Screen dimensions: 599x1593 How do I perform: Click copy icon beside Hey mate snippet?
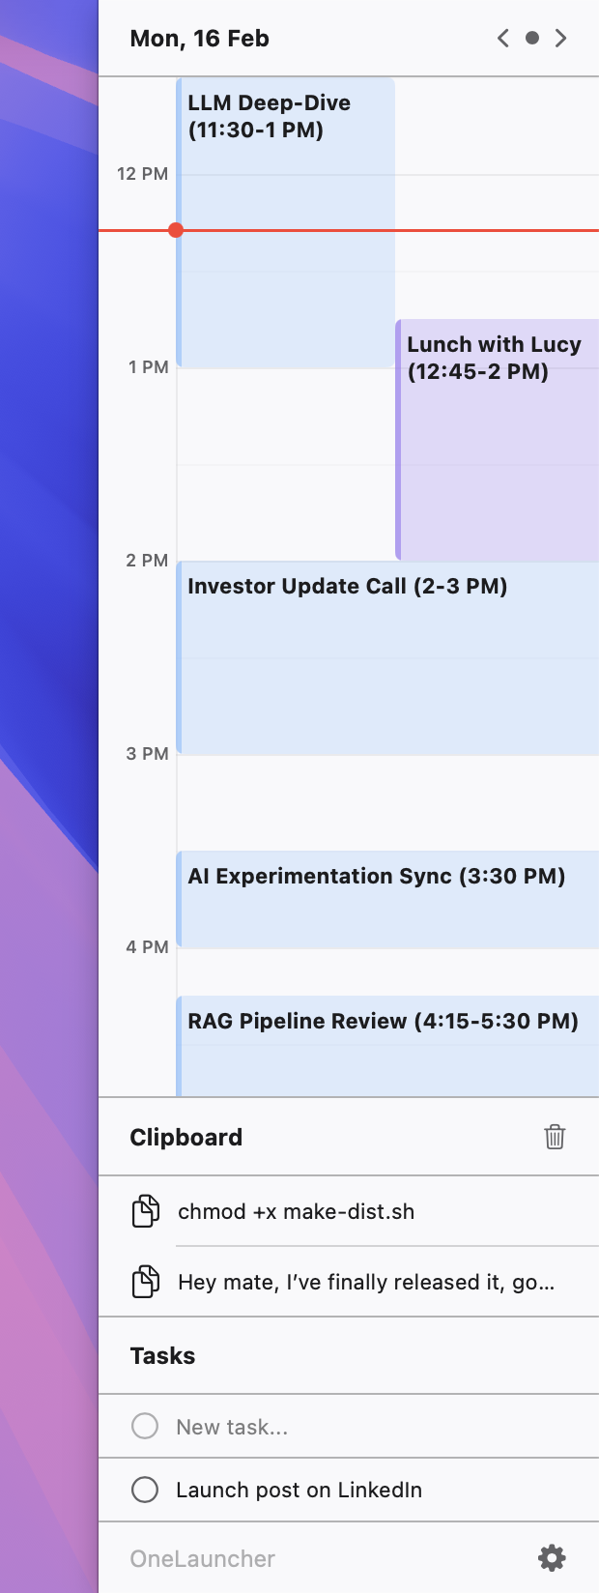point(146,1282)
